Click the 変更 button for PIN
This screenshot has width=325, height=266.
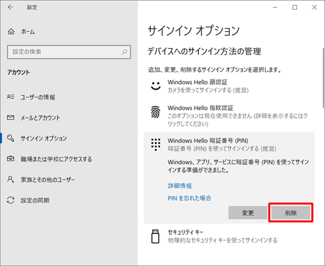(x=248, y=213)
